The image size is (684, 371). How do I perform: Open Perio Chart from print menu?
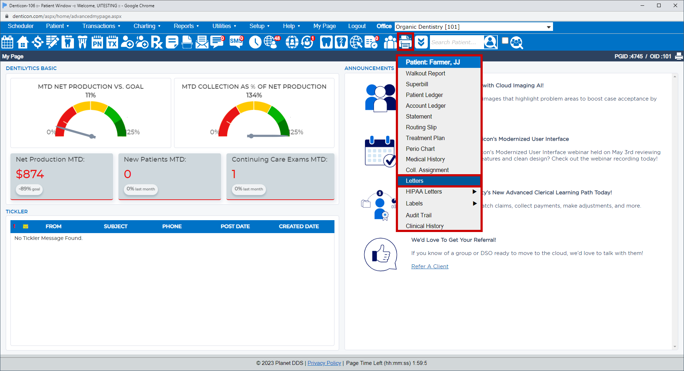tap(439, 149)
